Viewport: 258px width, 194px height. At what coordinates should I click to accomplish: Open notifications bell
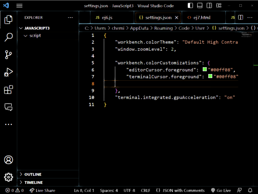click(250, 190)
